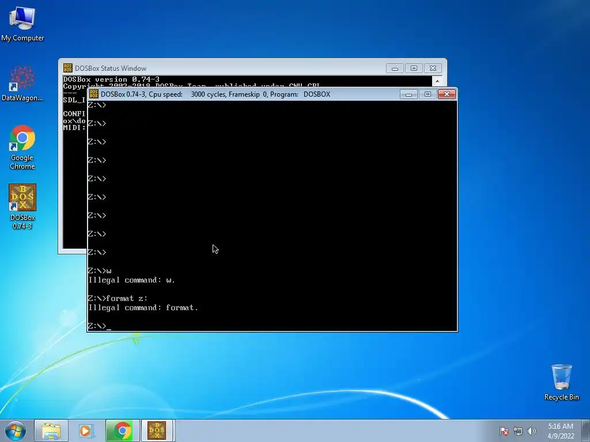Click the DOSBox Status Window title icon
The image size is (590, 442).
pos(68,68)
